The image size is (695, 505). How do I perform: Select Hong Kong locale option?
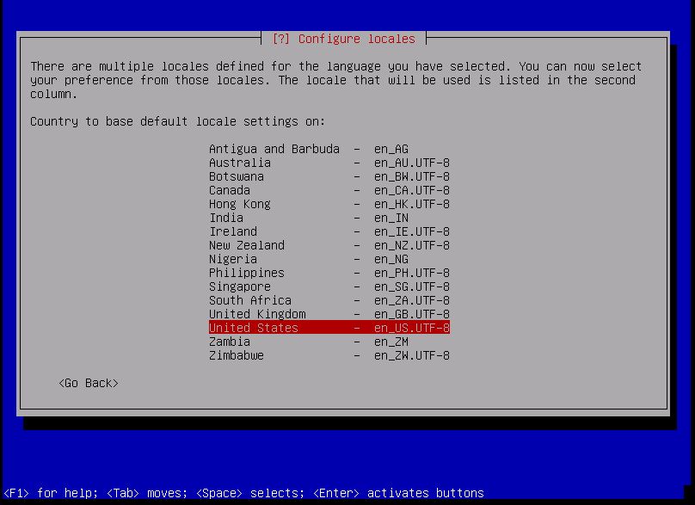point(329,204)
